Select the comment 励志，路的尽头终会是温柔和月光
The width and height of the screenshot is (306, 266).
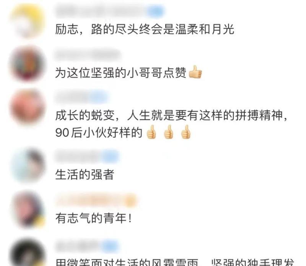pos(145,29)
